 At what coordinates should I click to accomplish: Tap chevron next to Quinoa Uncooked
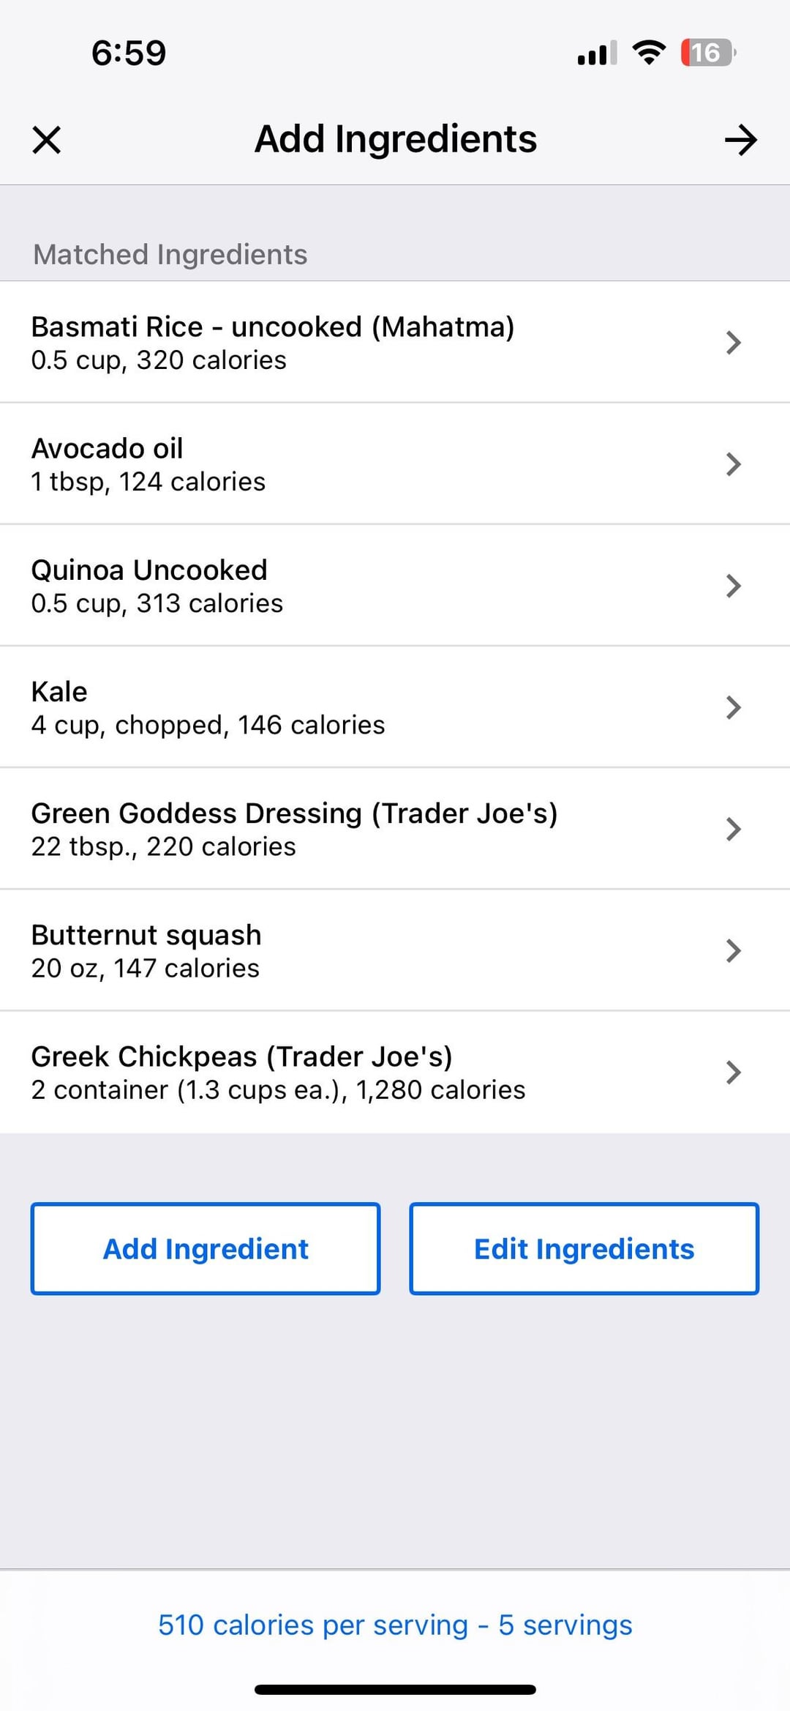733,586
